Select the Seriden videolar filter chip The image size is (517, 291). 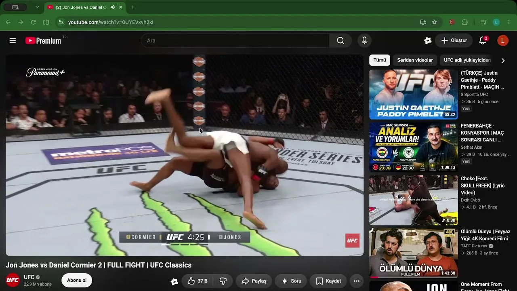(415, 60)
